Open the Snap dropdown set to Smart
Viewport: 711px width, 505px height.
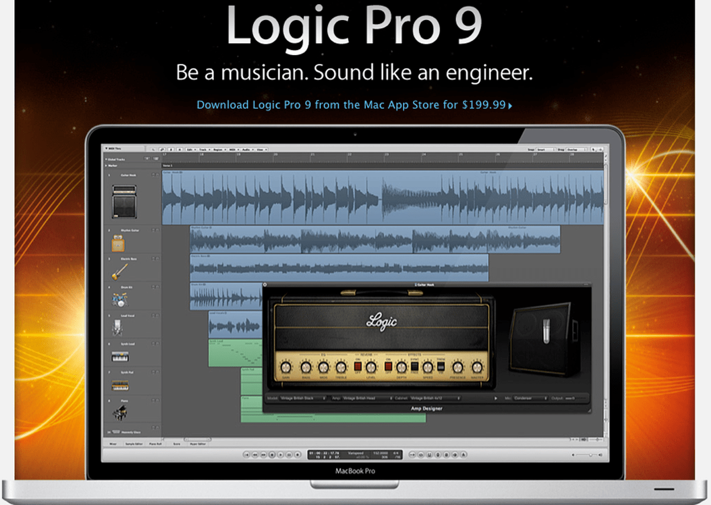point(546,150)
